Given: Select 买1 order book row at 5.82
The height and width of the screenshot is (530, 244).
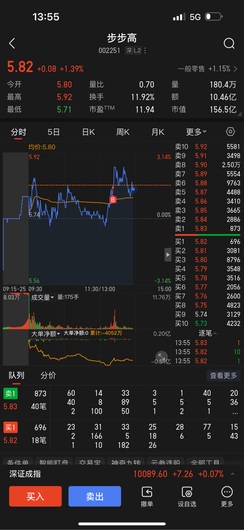Looking at the screenshot, I should 207,242.
